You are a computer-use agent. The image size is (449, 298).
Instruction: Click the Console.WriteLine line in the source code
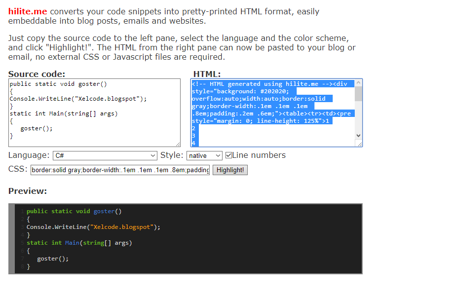(x=78, y=99)
